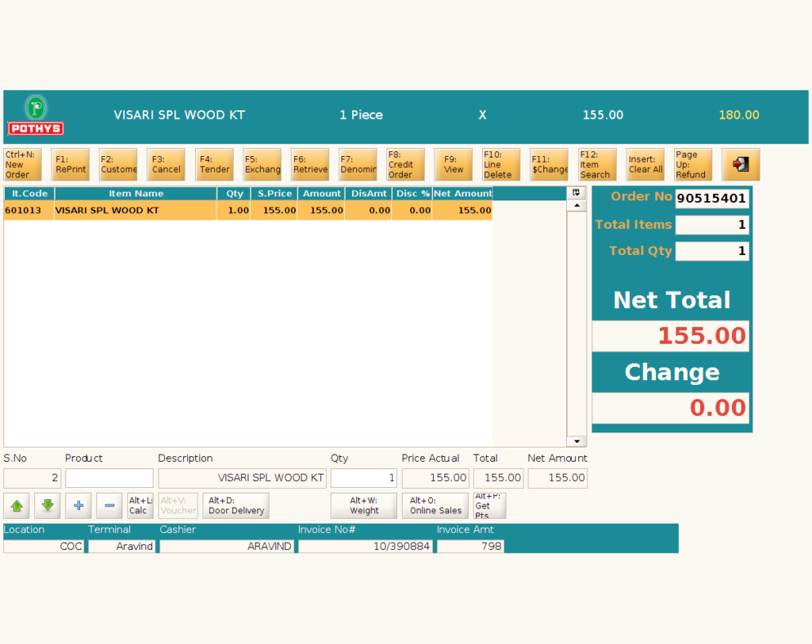
Task: Select item code cell 601013
Action: tap(29, 211)
